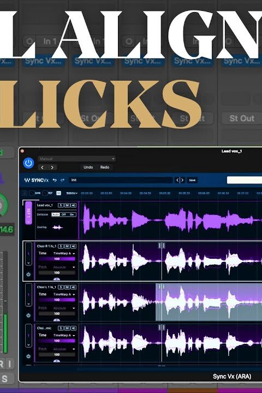The image size is (262, 393).
Task: Toggle Choi...mic power button
Action: tap(28, 356)
